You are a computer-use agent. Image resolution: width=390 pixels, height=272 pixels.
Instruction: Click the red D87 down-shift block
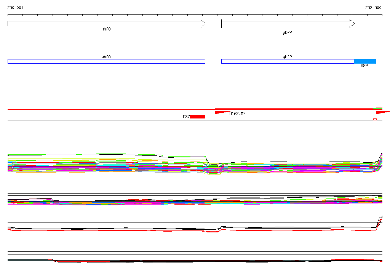198,117
